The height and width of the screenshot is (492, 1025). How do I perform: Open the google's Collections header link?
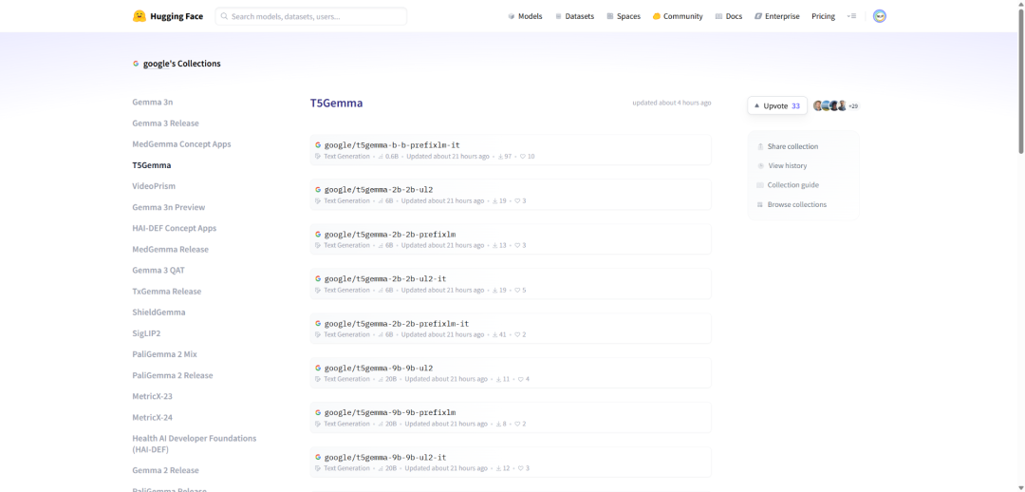click(x=181, y=64)
